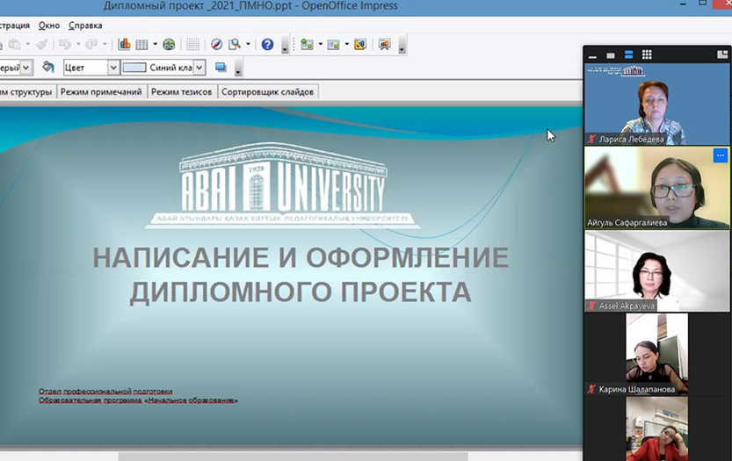Click the Slide Design icon

[359, 45]
